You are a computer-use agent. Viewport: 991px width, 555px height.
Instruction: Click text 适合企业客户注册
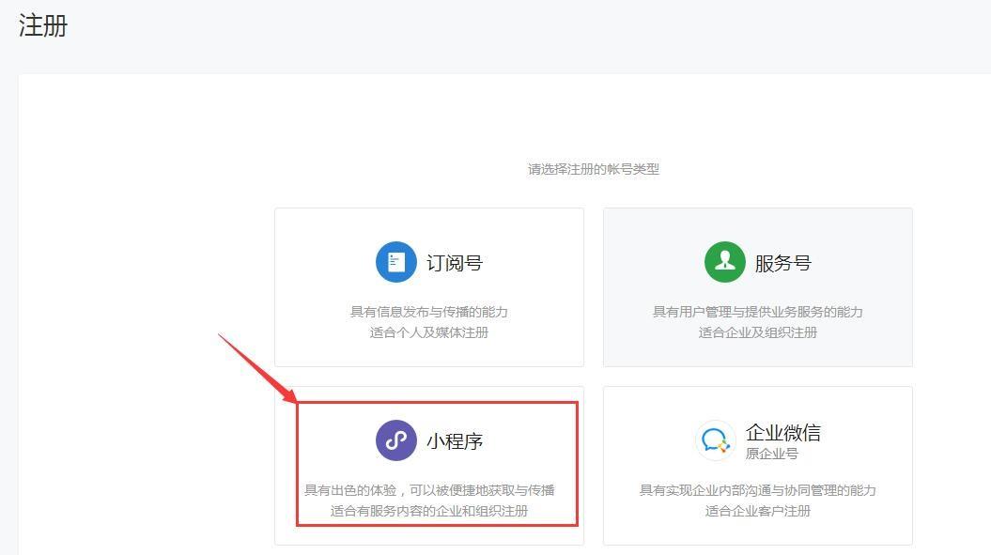(x=758, y=511)
